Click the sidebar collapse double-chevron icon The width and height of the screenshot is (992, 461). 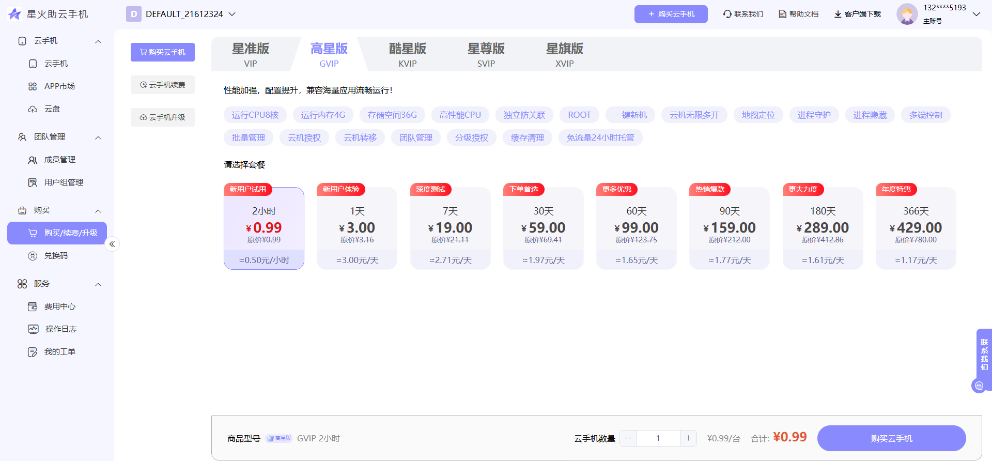pos(112,244)
